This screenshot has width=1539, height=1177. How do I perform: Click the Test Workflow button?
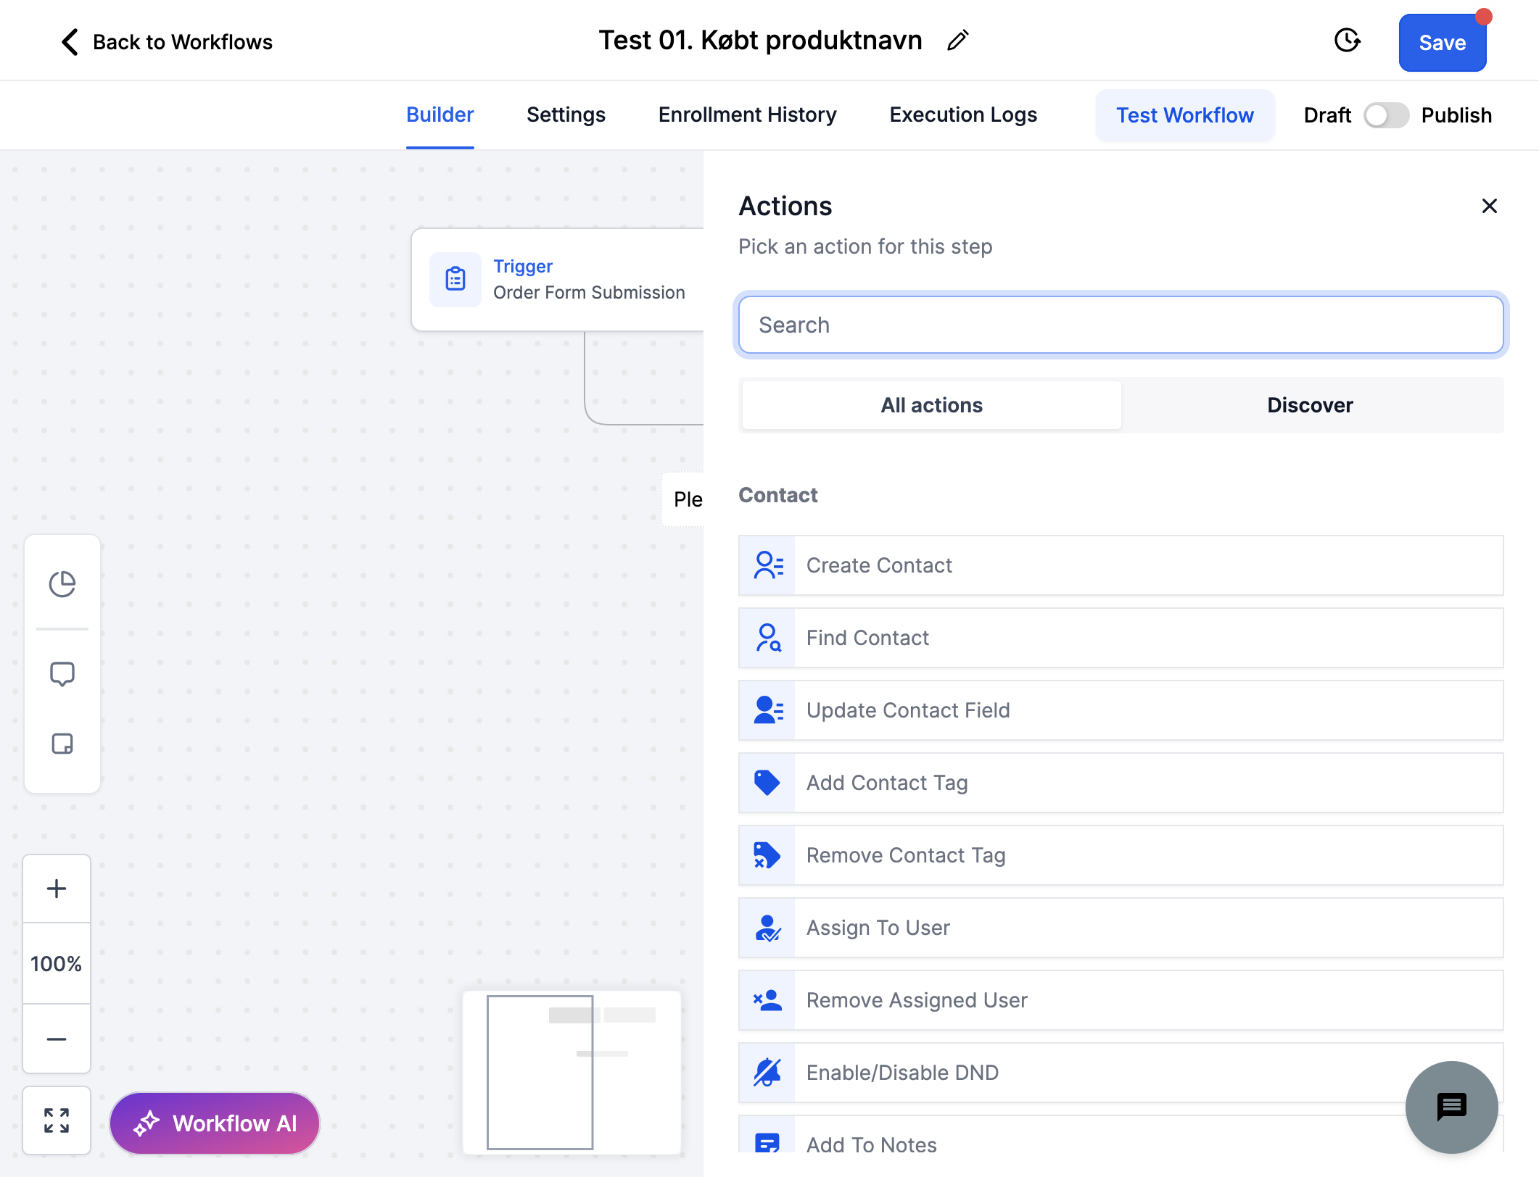click(x=1184, y=115)
